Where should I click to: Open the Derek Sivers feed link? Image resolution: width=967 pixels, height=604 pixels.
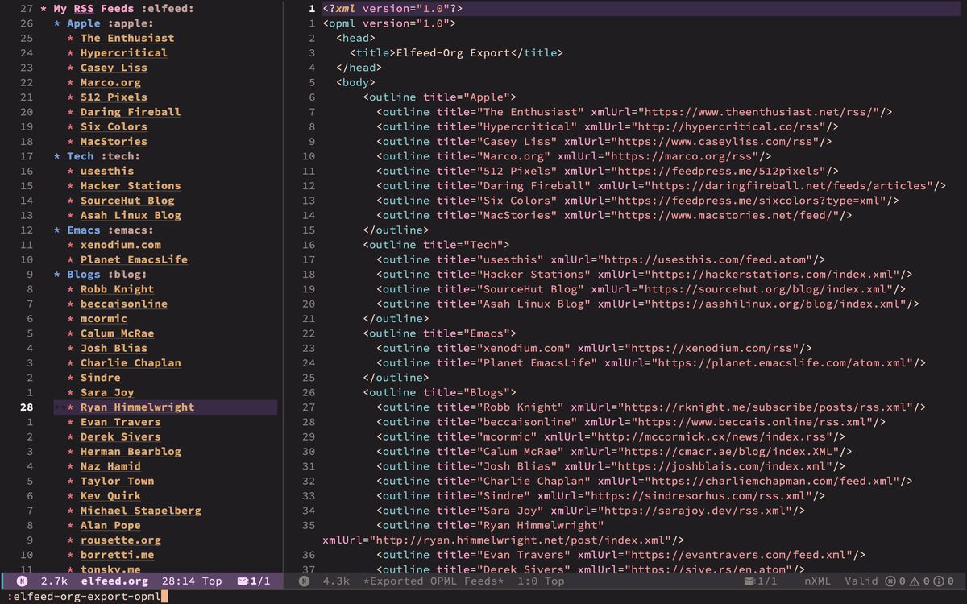click(x=121, y=436)
